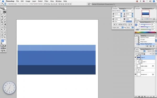Select the Brush tool
The width and height of the screenshot is (157, 98).
pyautogui.click(x=5, y=20)
